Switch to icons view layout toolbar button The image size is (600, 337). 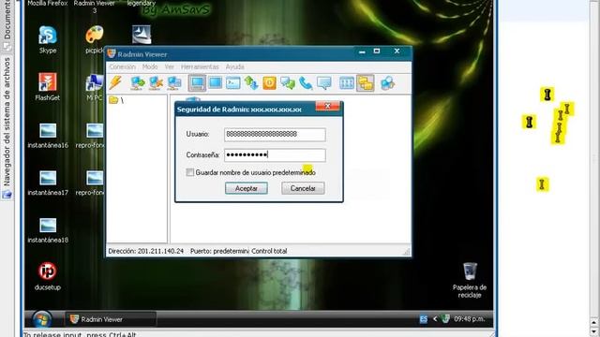pos(347,83)
